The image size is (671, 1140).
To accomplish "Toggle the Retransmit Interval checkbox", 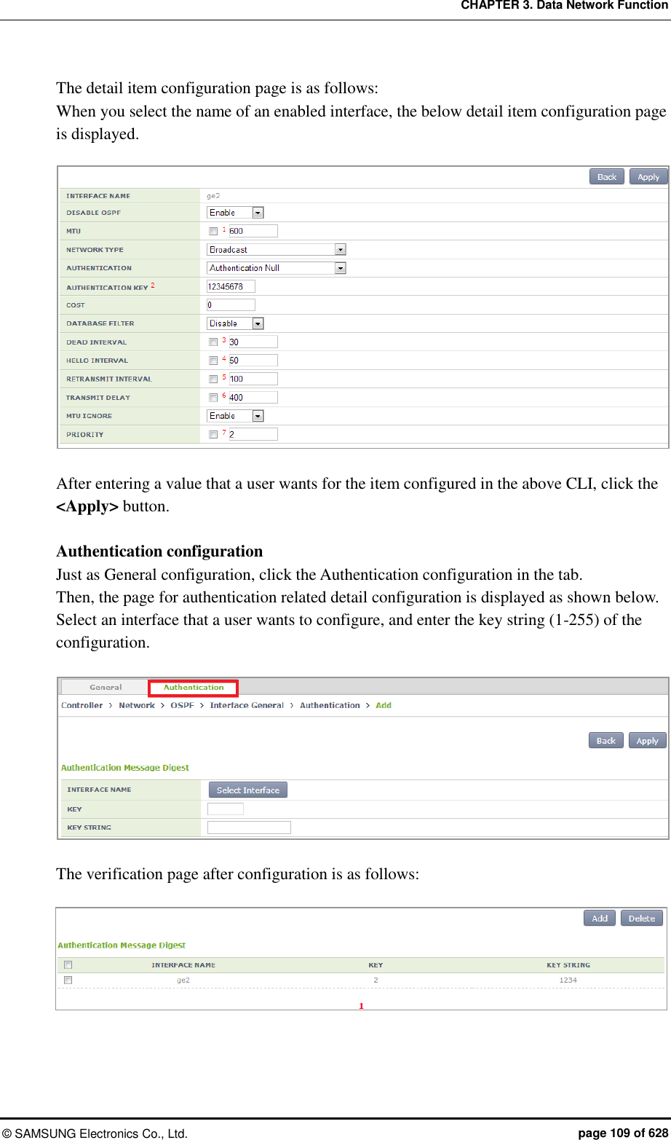I will click(213, 379).
